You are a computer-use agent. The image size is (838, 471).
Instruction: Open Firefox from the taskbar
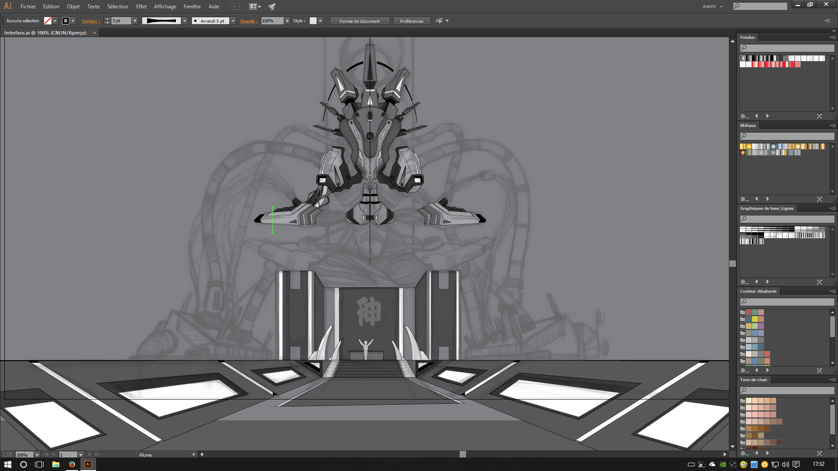coord(72,464)
